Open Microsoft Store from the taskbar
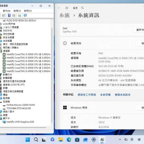Image resolution: width=144 pixels, height=144 pixels. pos(77,140)
